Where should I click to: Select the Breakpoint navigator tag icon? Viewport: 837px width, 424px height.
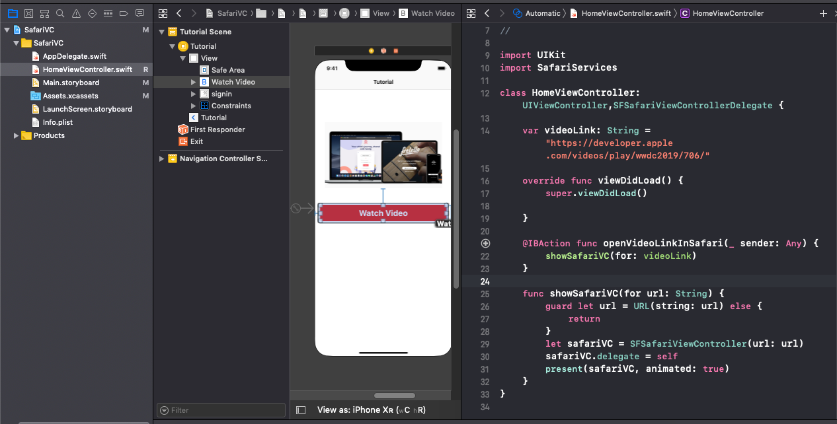(124, 13)
